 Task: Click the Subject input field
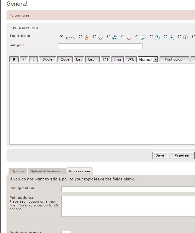tap(100, 46)
